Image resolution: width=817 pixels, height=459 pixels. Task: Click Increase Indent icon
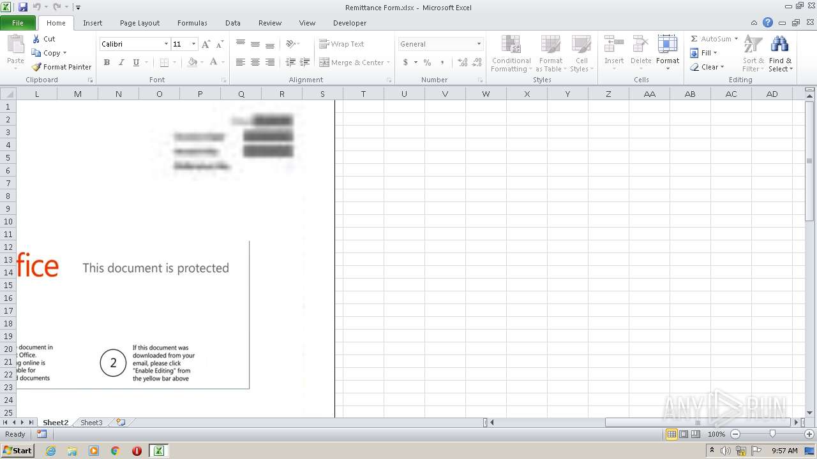[305, 62]
